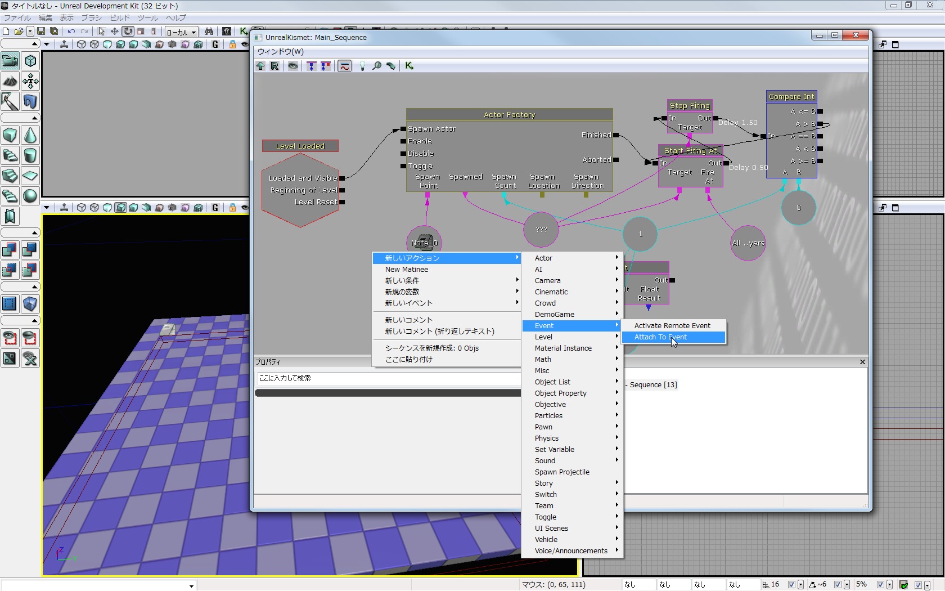Screen dimensions: 945x591
Task: Choose New Matinee from context menu
Action: (406, 270)
